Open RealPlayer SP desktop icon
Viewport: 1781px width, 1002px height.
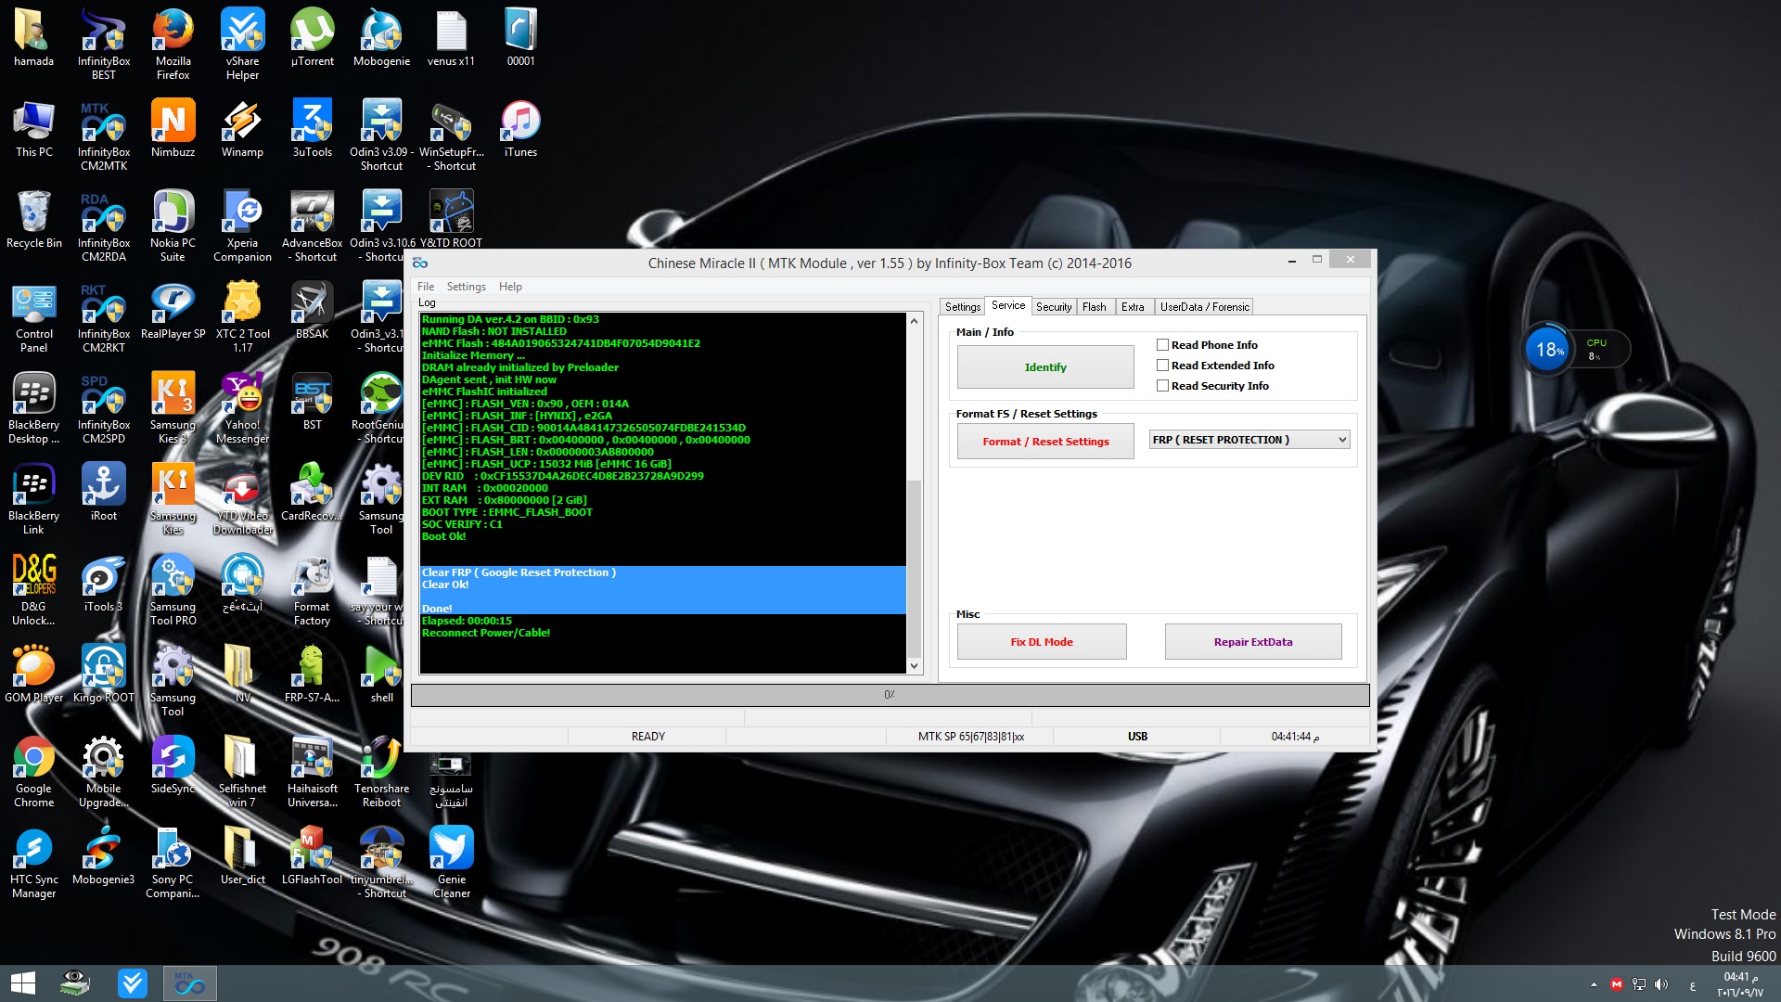pyautogui.click(x=173, y=310)
